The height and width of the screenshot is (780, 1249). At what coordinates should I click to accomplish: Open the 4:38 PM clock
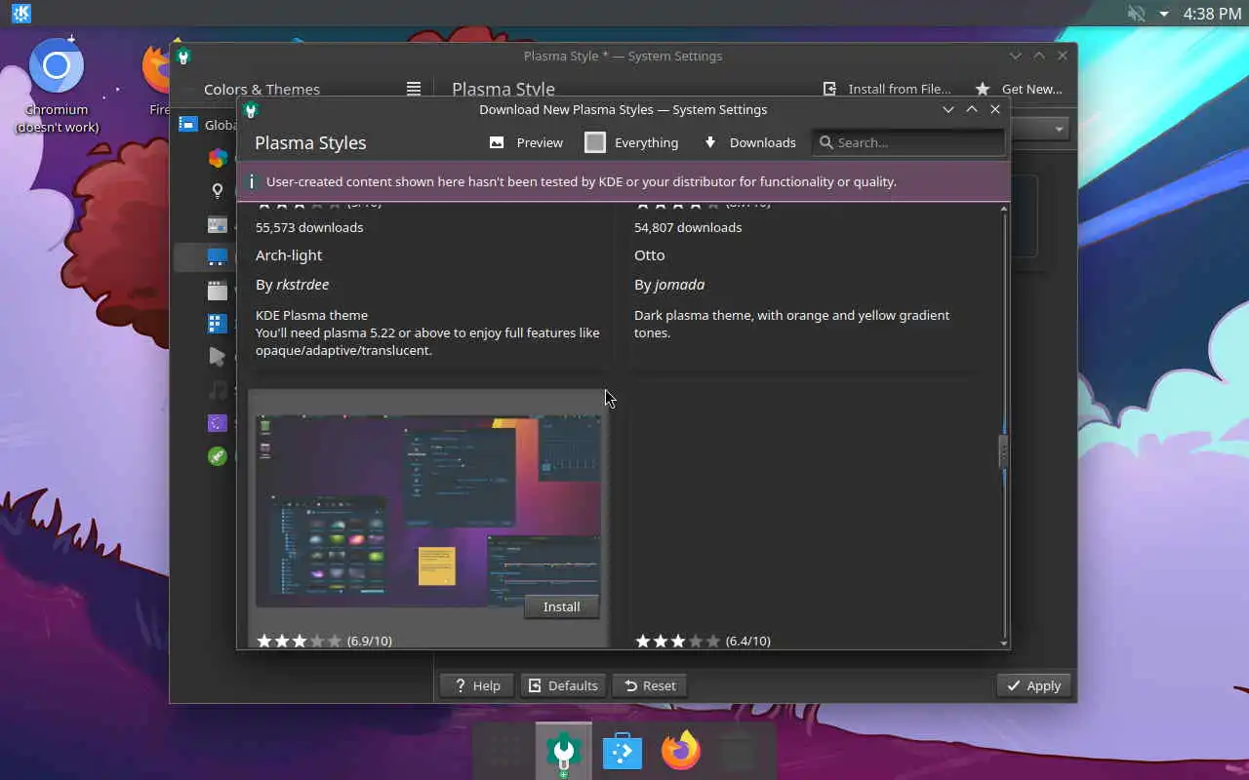click(x=1212, y=14)
